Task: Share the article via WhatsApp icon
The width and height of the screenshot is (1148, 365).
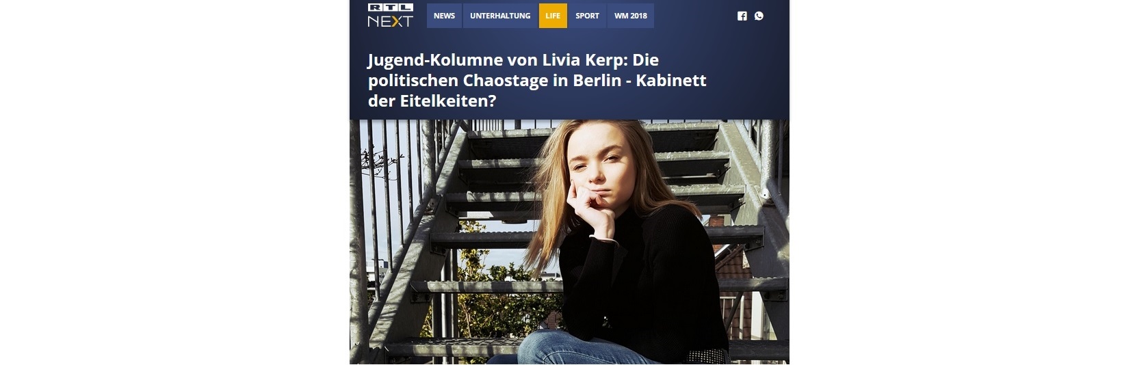Action: (759, 16)
